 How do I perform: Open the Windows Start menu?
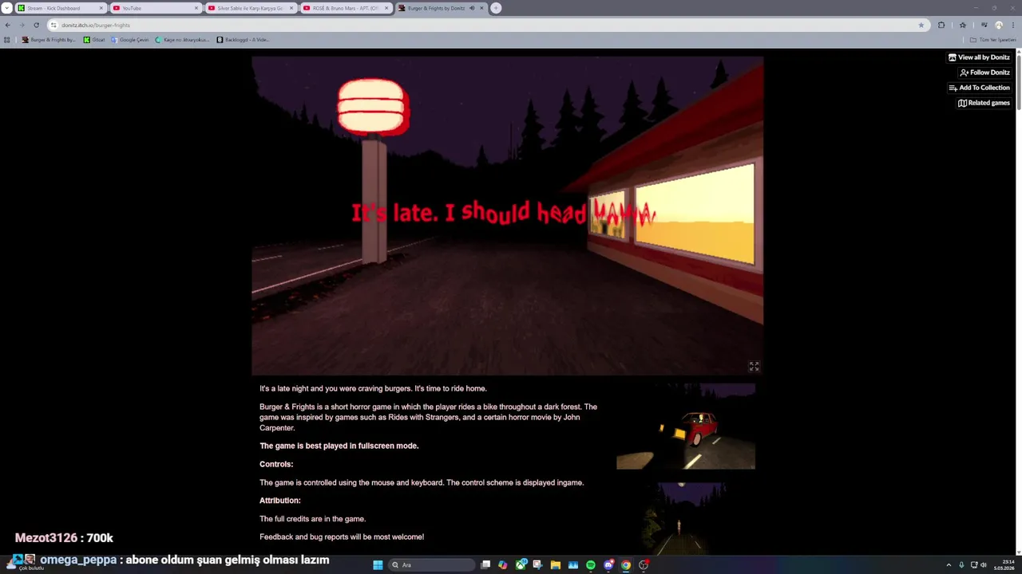tap(378, 565)
